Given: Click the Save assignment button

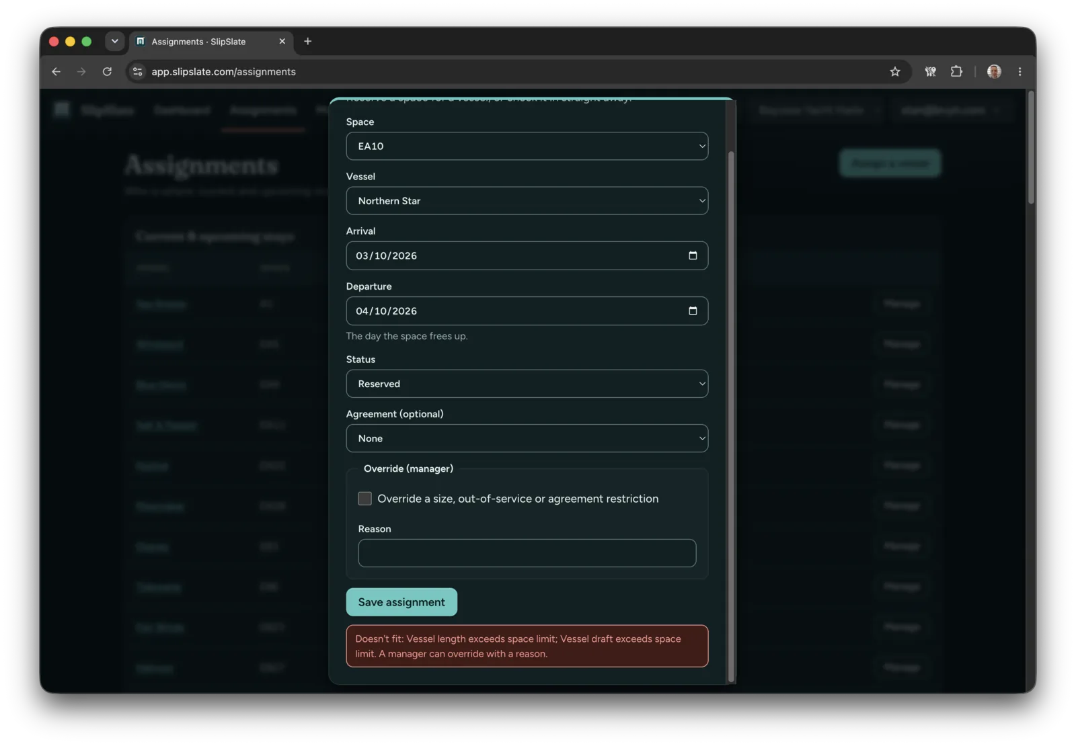Looking at the screenshot, I should click(x=401, y=602).
